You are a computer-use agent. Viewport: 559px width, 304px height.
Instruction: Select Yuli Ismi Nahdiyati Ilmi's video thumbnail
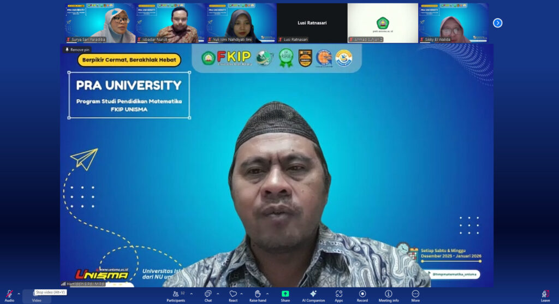(241, 23)
